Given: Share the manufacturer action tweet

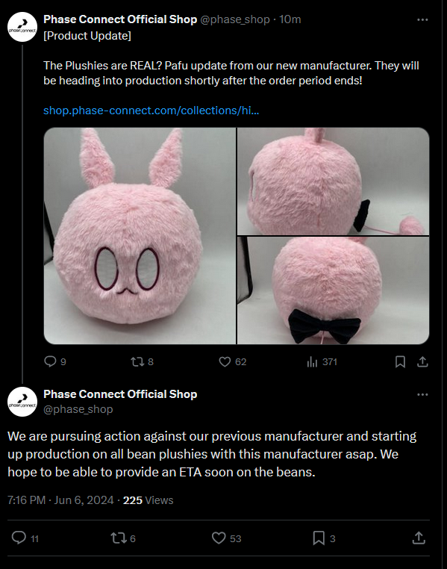Looking at the screenshot, I should click(x=419, y=538).
